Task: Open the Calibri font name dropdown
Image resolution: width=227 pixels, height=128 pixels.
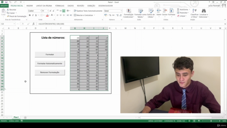Action: tap(40, 11)
